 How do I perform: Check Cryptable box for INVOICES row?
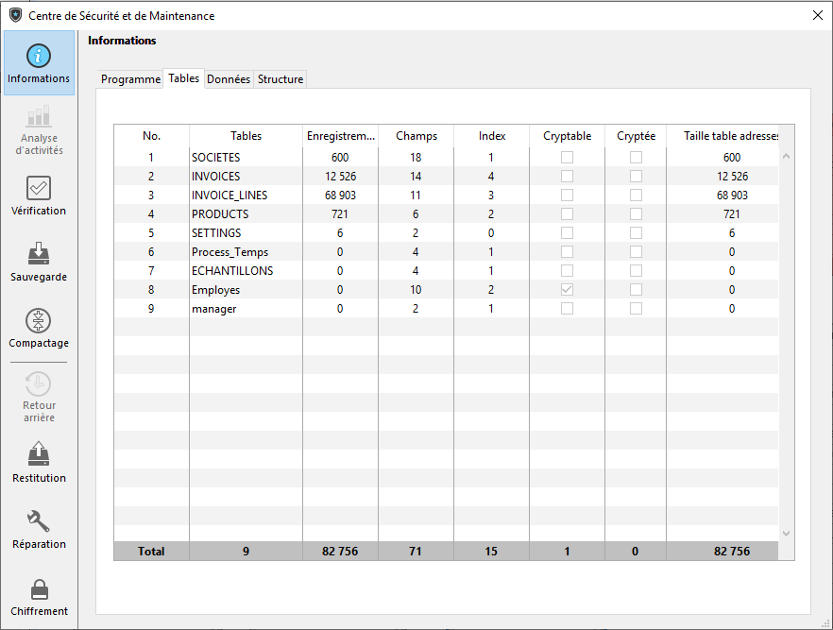click(x=567, y=177)
